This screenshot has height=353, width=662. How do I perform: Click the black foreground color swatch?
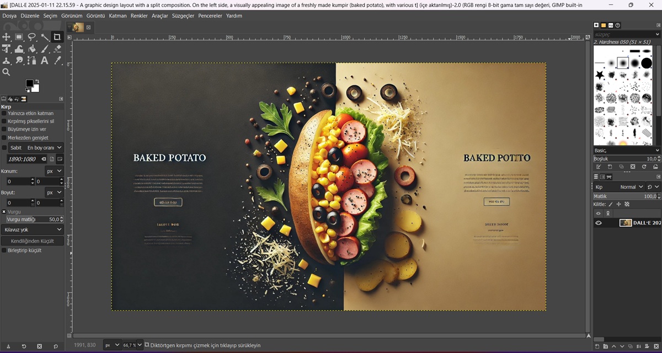[x=29, y=83]
